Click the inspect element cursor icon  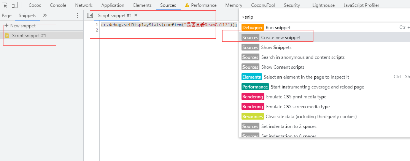pos(5,5)
